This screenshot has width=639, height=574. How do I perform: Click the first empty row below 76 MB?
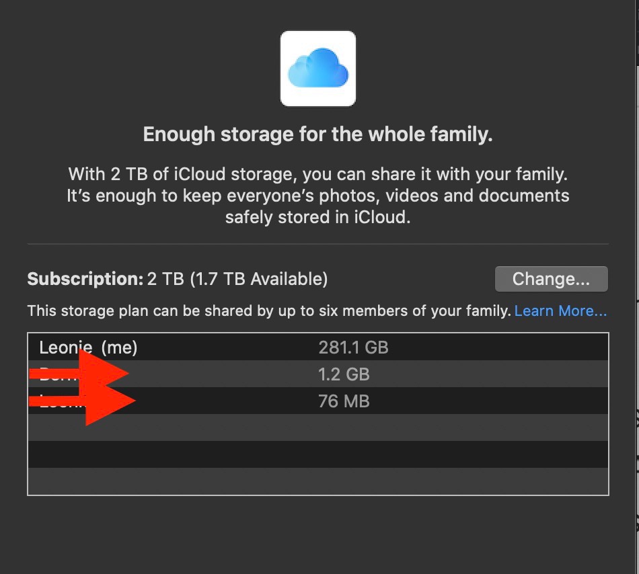pyautogui.click(x=317, y=427)
